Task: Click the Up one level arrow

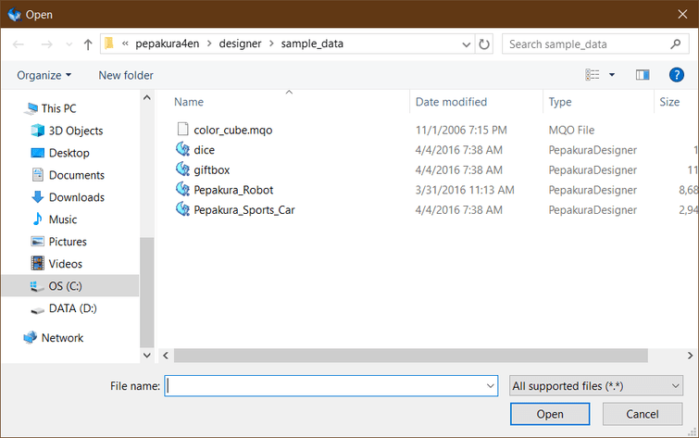Action: point(88,44)
